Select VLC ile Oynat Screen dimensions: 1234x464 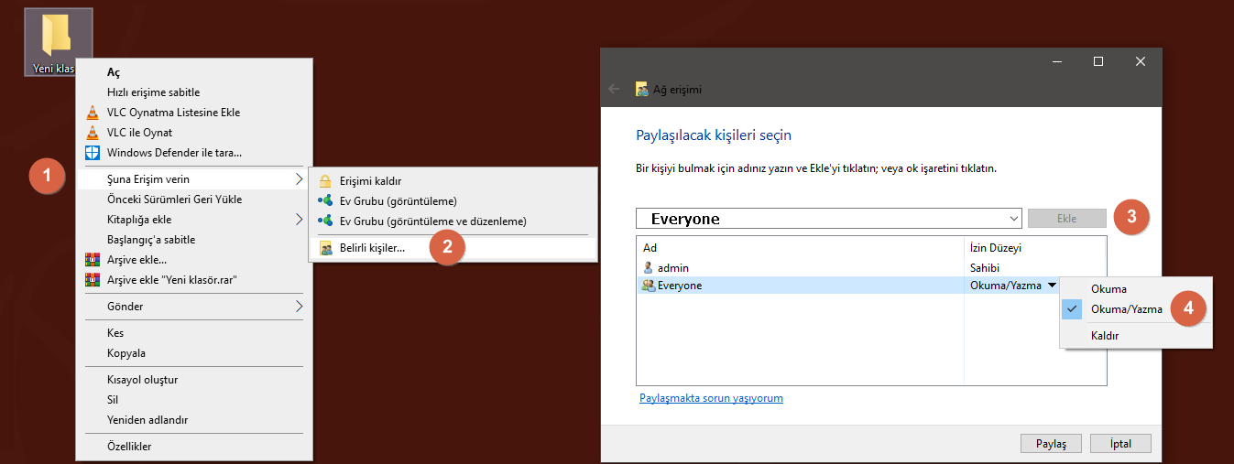(195, 133)
